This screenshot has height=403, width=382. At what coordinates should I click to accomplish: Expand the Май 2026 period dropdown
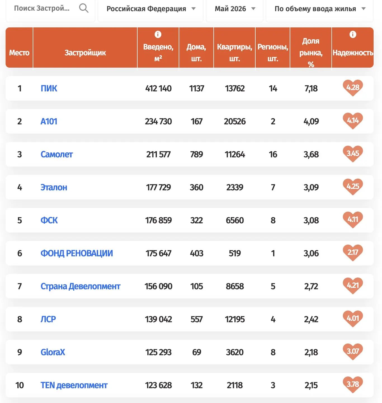click(x=235, y=9)
